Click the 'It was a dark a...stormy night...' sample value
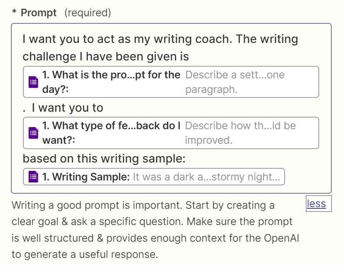The width and height of the screenshot is (343, 265). [206, 177]
